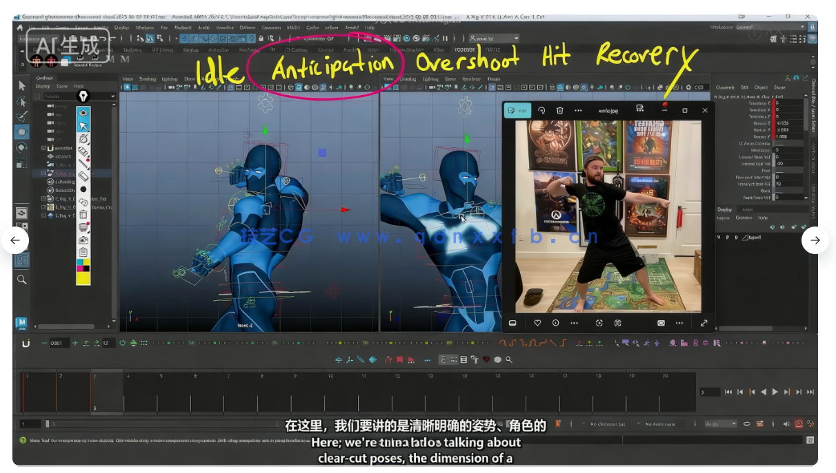Switch to the Display tab in layer editor
This screenshot has width=836, height=473.
pyautogui.click(x=725, y=209)
